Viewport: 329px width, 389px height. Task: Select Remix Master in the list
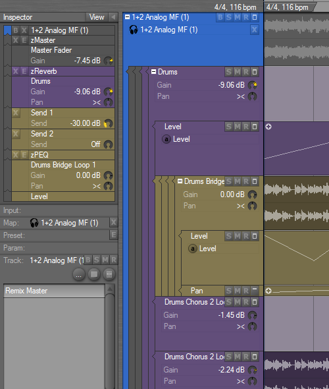(x=54, y=291)
